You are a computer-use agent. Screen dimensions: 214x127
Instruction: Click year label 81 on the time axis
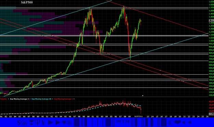(x=1, y=116)
